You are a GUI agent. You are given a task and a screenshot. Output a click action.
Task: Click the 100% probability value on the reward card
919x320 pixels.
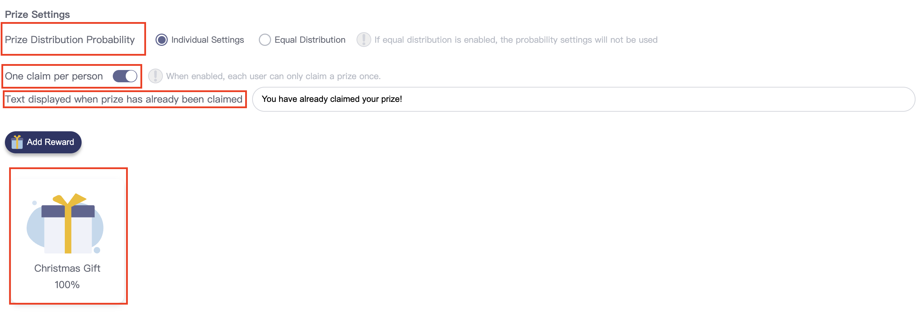pyautogui.click(x=67, y=284)
